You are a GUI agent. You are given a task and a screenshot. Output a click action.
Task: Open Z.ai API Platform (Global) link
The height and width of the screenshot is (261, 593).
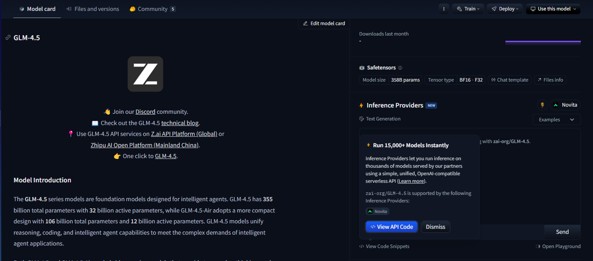pyautogui.click(x=184, y=134)
